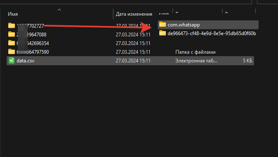This screenshot has width=278, height=157.
Task: Click folder icon beside 64797590
Action: point(12,52)
